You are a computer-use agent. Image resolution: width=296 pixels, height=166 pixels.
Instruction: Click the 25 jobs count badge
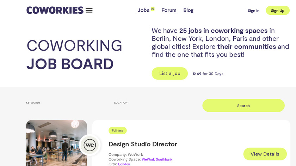coord(153,9)
